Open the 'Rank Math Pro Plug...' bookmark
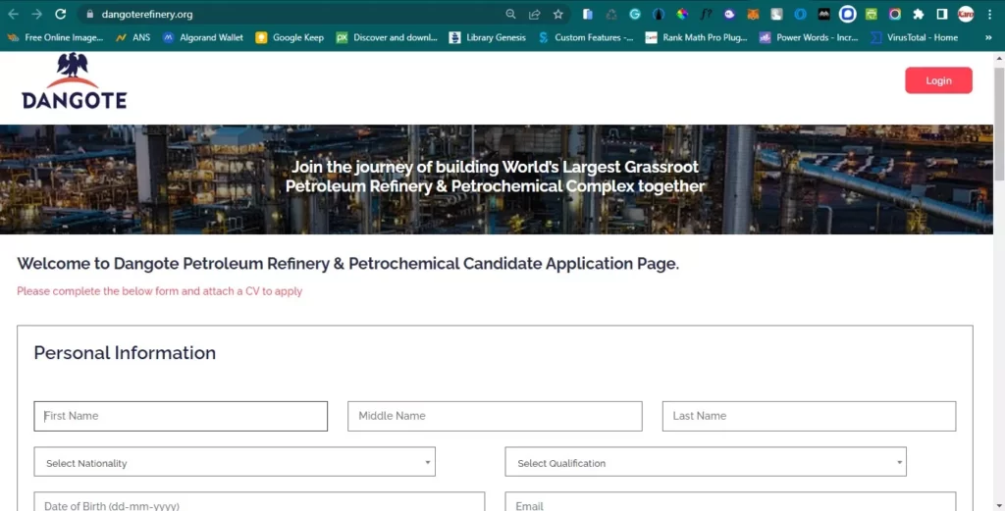The height and width of the screenshot is (511, 1005). pyautogui.click(x=696, y=38)
